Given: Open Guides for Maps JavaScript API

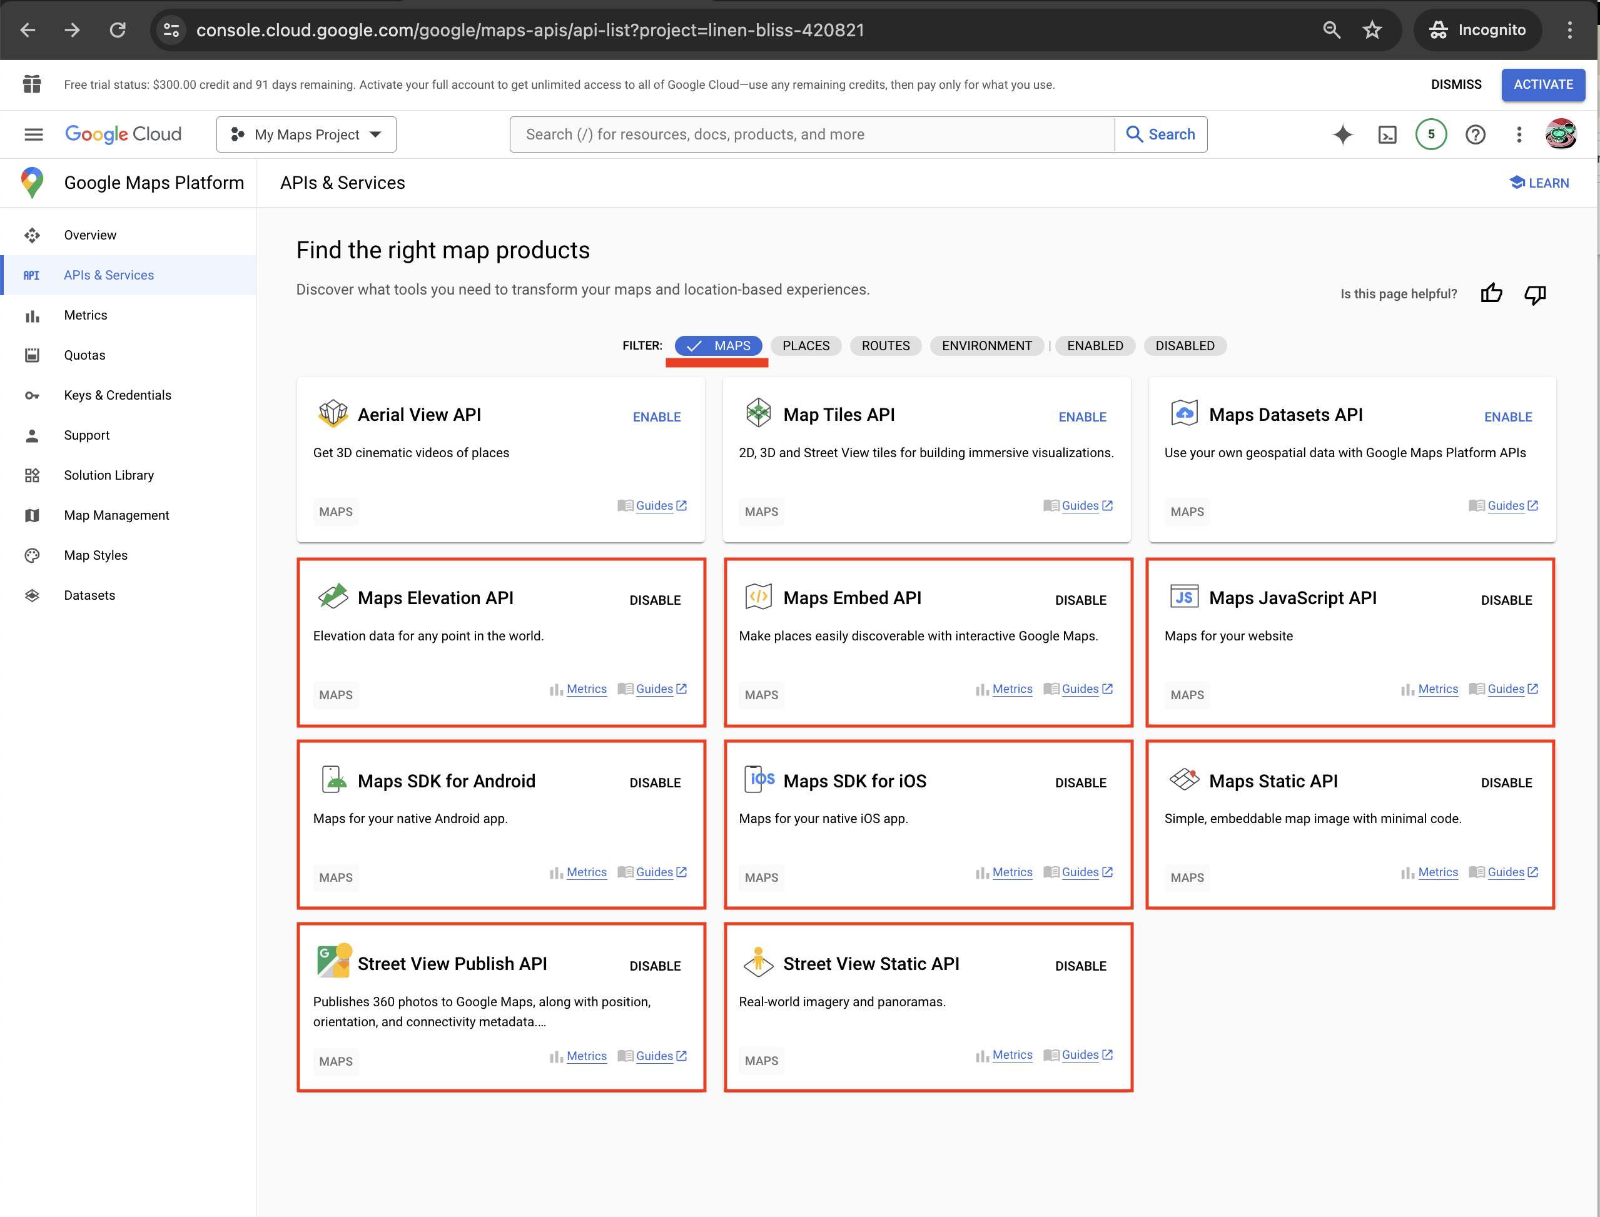Looking at the screenshot, I should [1504, 689].
